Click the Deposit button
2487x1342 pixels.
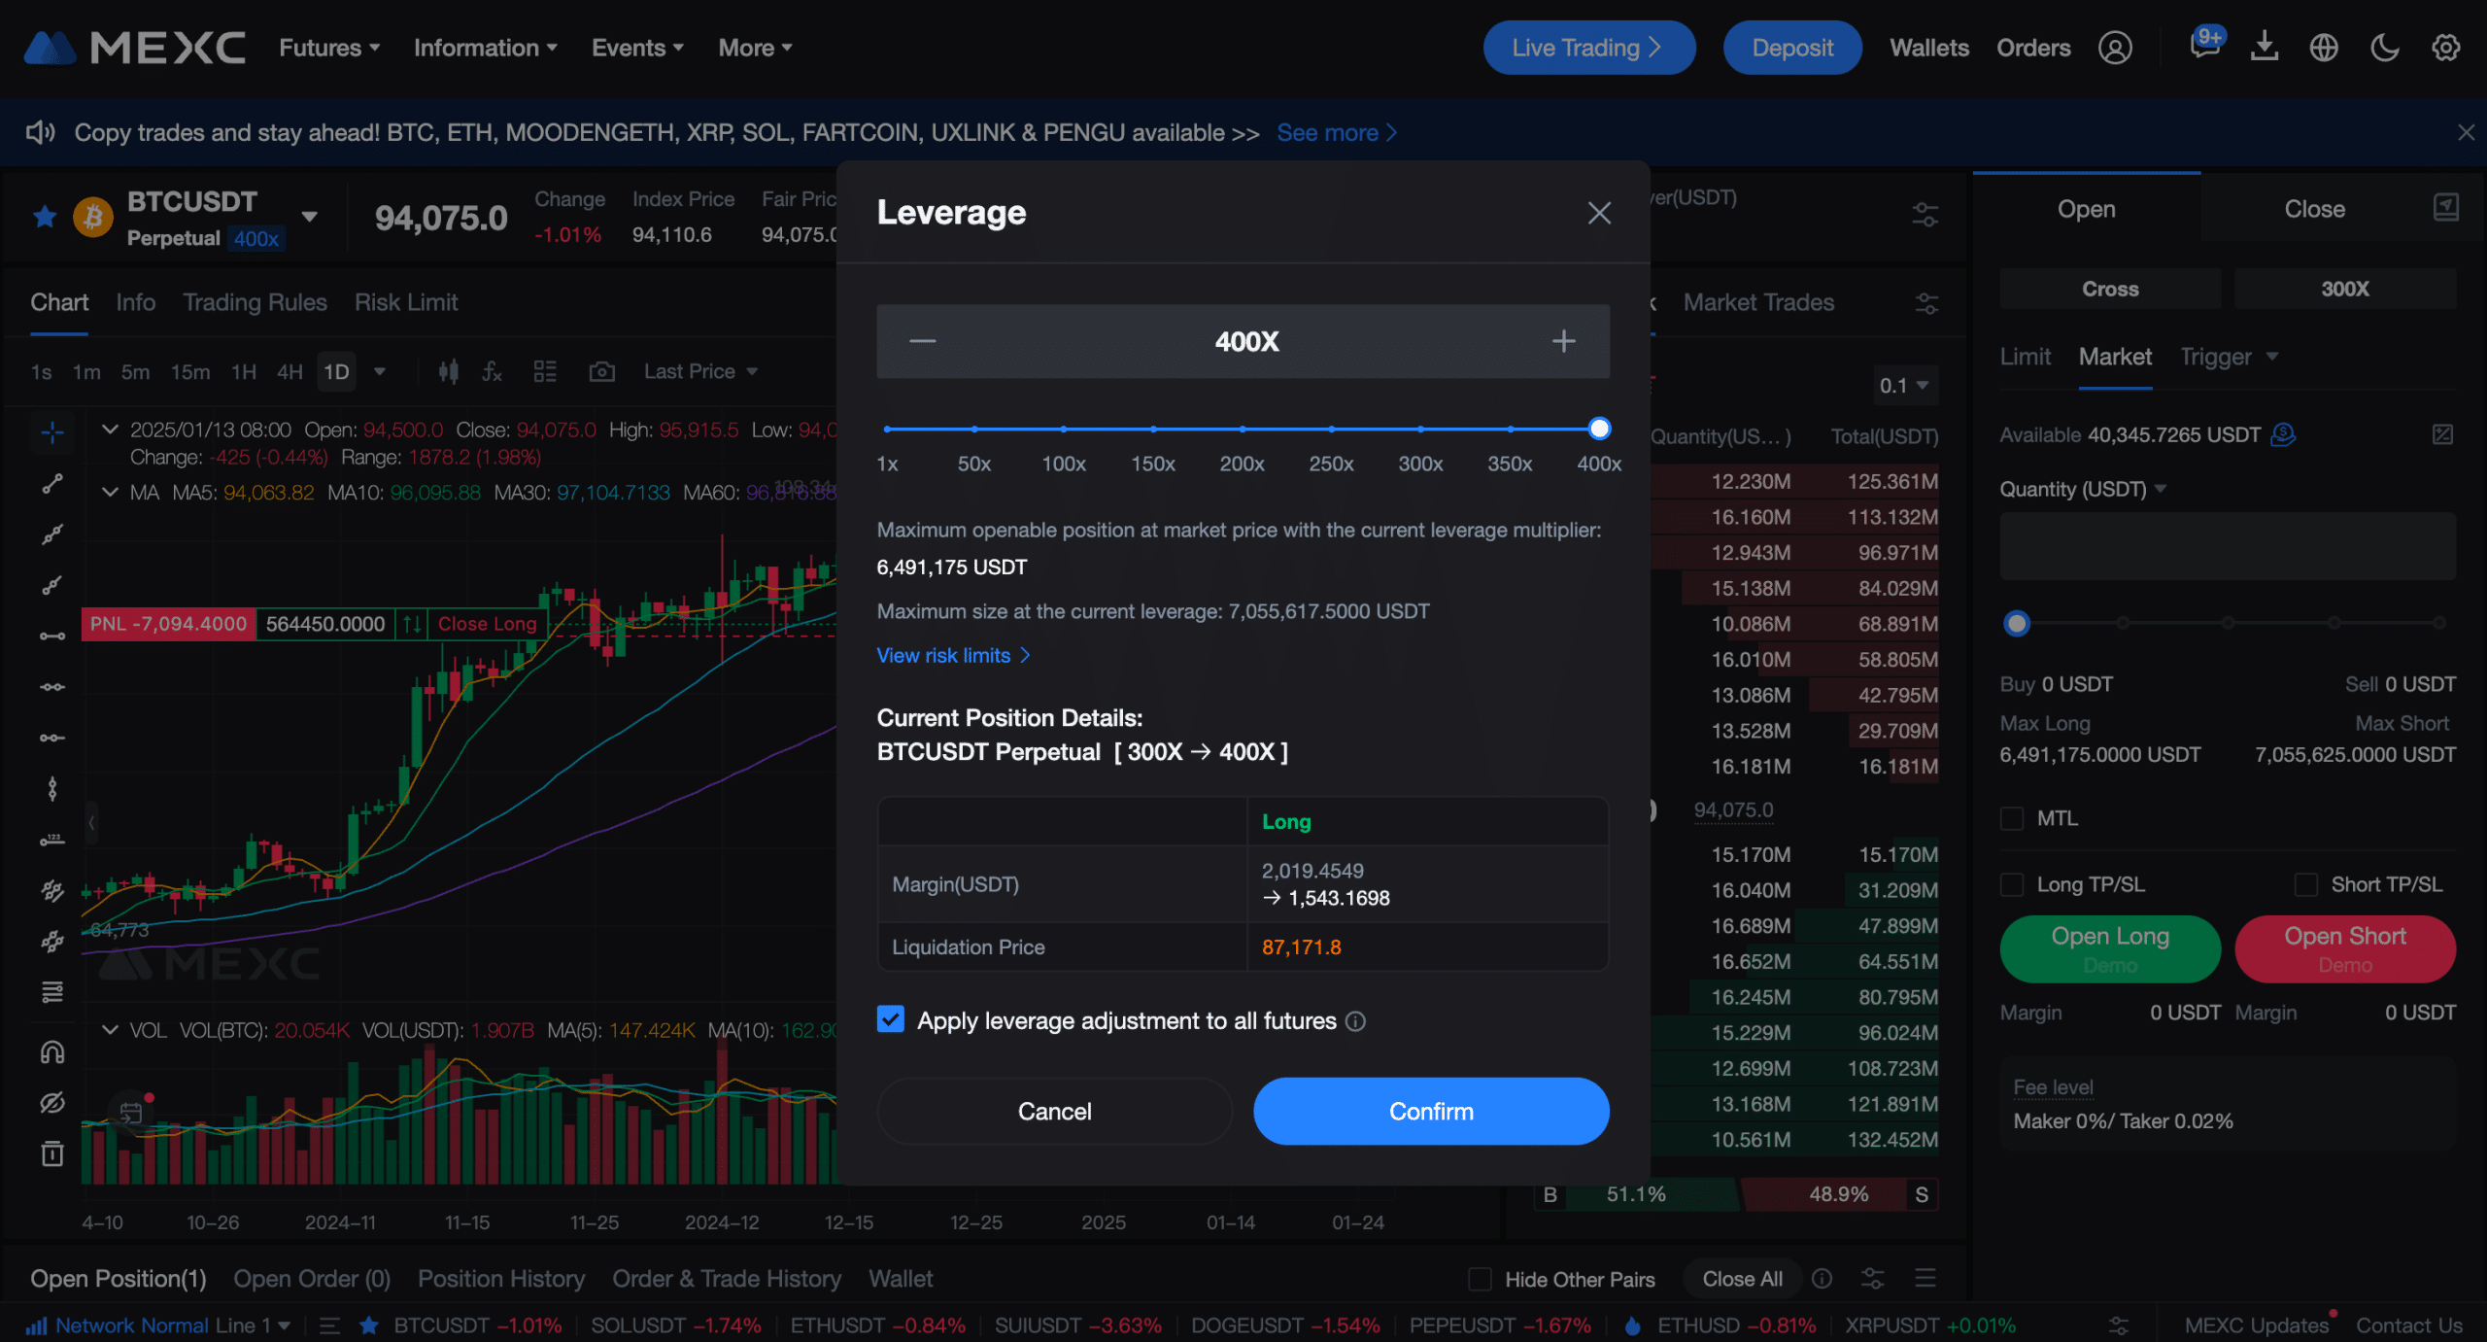coord(1792,48)
